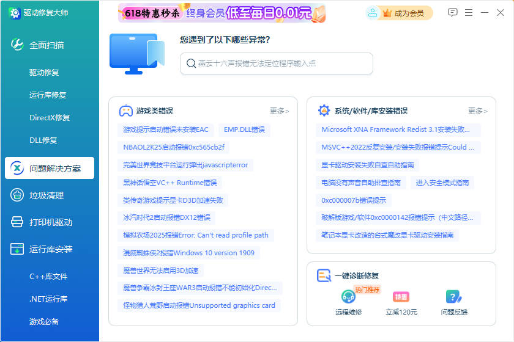
Task: Click the diagnostic icon next to 一键诊断修复
Action: (324, 275)
